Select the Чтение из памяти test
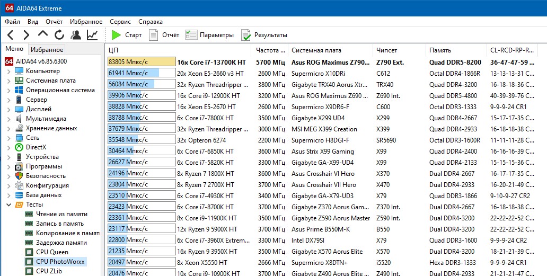 pyautogui.click(x=61, y=214)
